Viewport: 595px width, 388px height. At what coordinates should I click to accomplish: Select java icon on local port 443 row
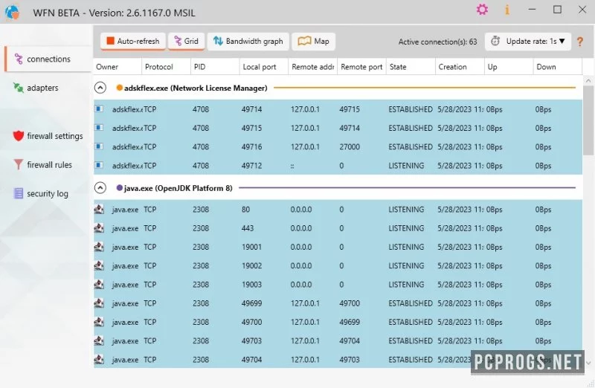pyautogui.click(x=99, y=227)
